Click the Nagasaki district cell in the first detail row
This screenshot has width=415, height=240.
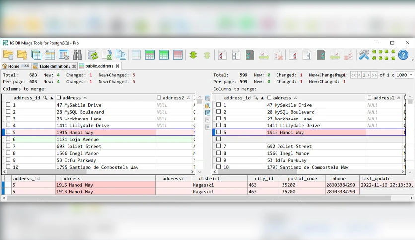tap(219, 185)
